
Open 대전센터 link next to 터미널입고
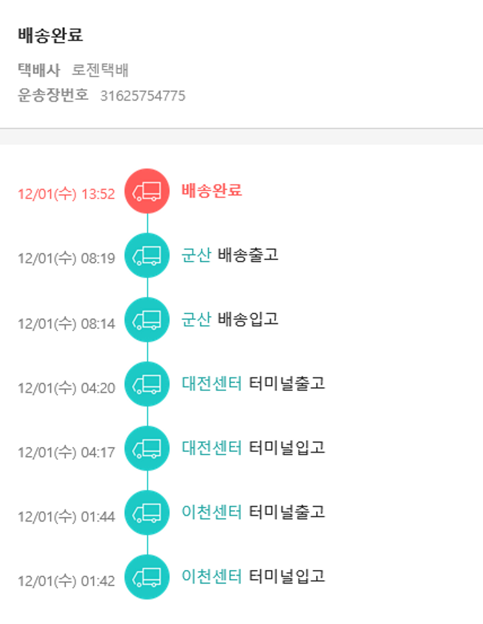pyautogui.click(x=212, y=448)
